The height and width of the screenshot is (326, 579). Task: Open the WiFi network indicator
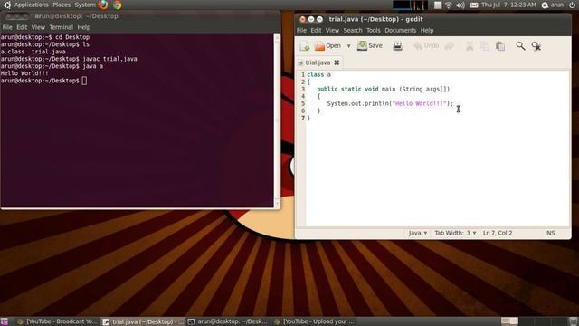[x=449, y=5]
